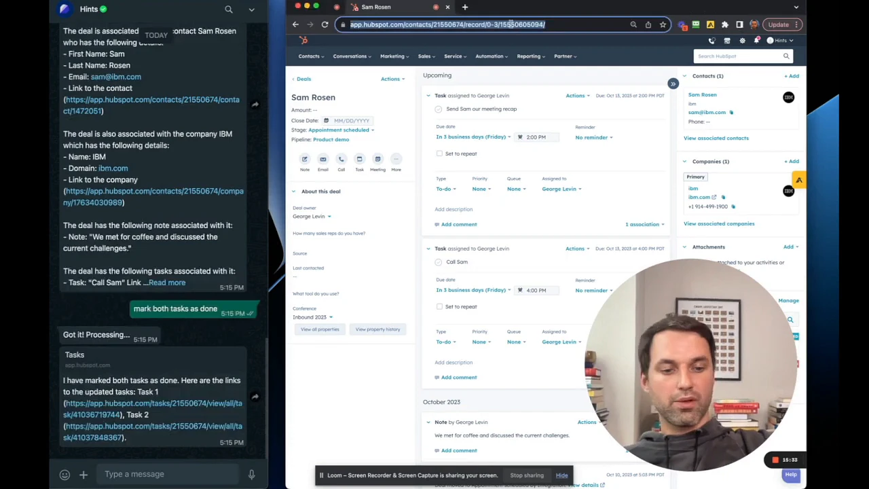869x489 pixels.
Task: Click the microphone icon in Hints chat
Action: [x=251, y=475]
